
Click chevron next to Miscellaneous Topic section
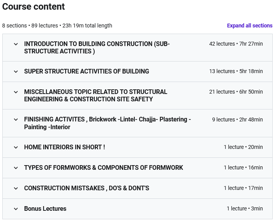pyautogui.click(x=16, y=92)
